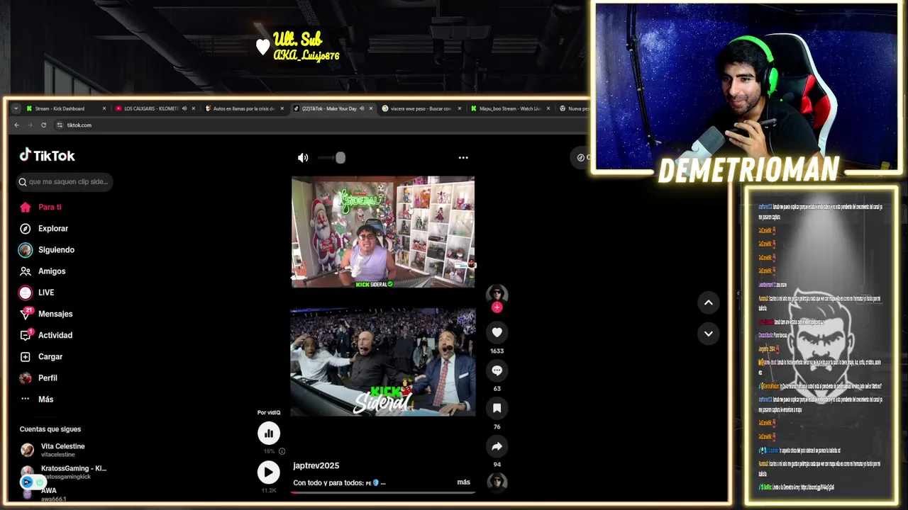The image size is (908, 510).
Task: Open the Cargar upload page
Action: click(50, 356)
